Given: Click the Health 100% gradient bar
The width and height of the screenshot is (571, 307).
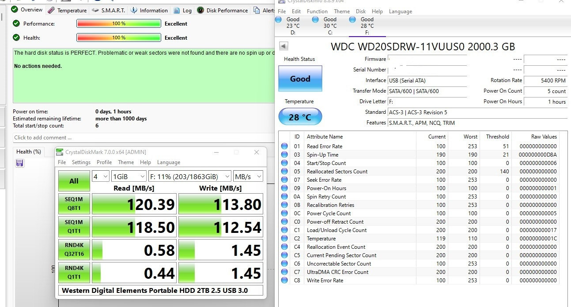Looking at the screenshot, I should click(x=118, y=38).
